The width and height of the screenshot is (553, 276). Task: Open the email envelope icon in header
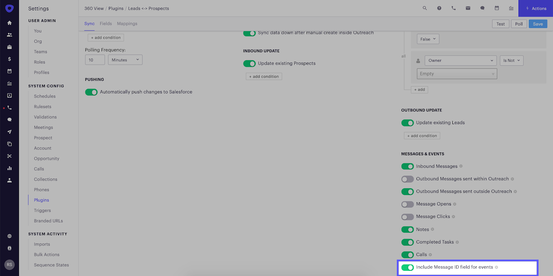468,8
